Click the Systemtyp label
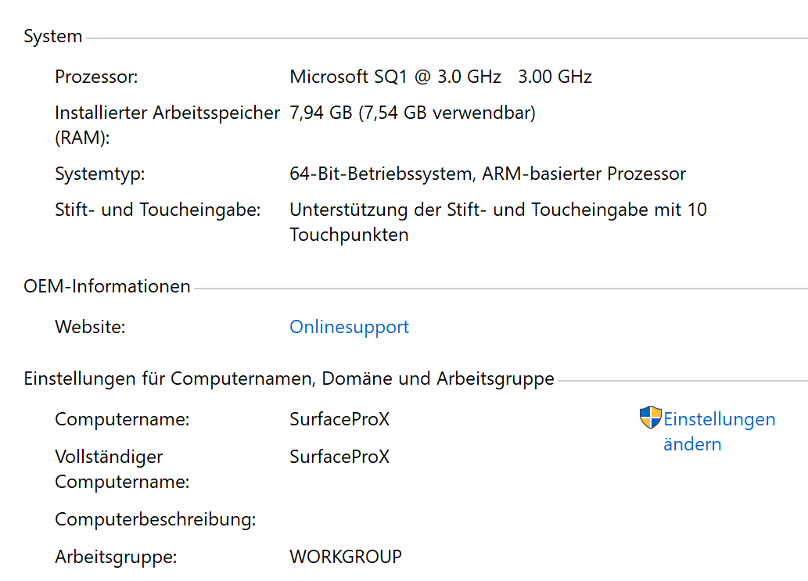This screenshot has height=581, width=808. pyautogui.click(x=100, y=174)
